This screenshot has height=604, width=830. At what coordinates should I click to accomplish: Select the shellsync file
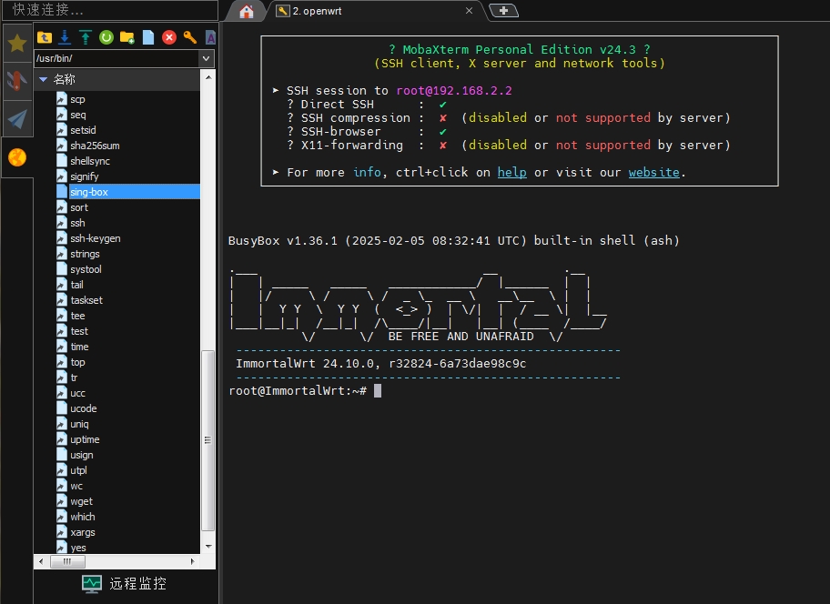click(90, 161)
